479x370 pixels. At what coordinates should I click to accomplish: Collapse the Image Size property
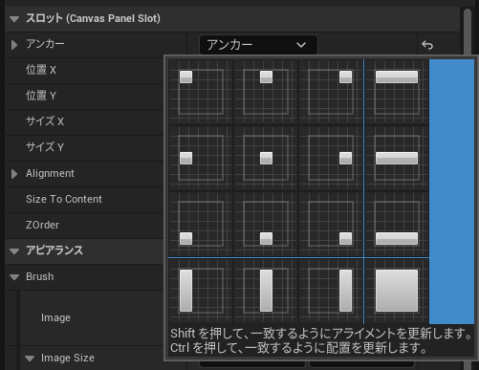click(x=30, y=359)
